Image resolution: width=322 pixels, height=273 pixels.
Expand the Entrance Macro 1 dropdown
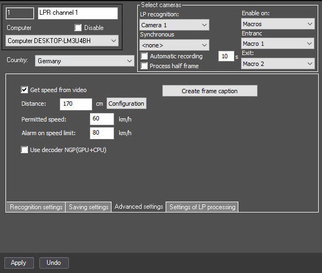point(278,44)
